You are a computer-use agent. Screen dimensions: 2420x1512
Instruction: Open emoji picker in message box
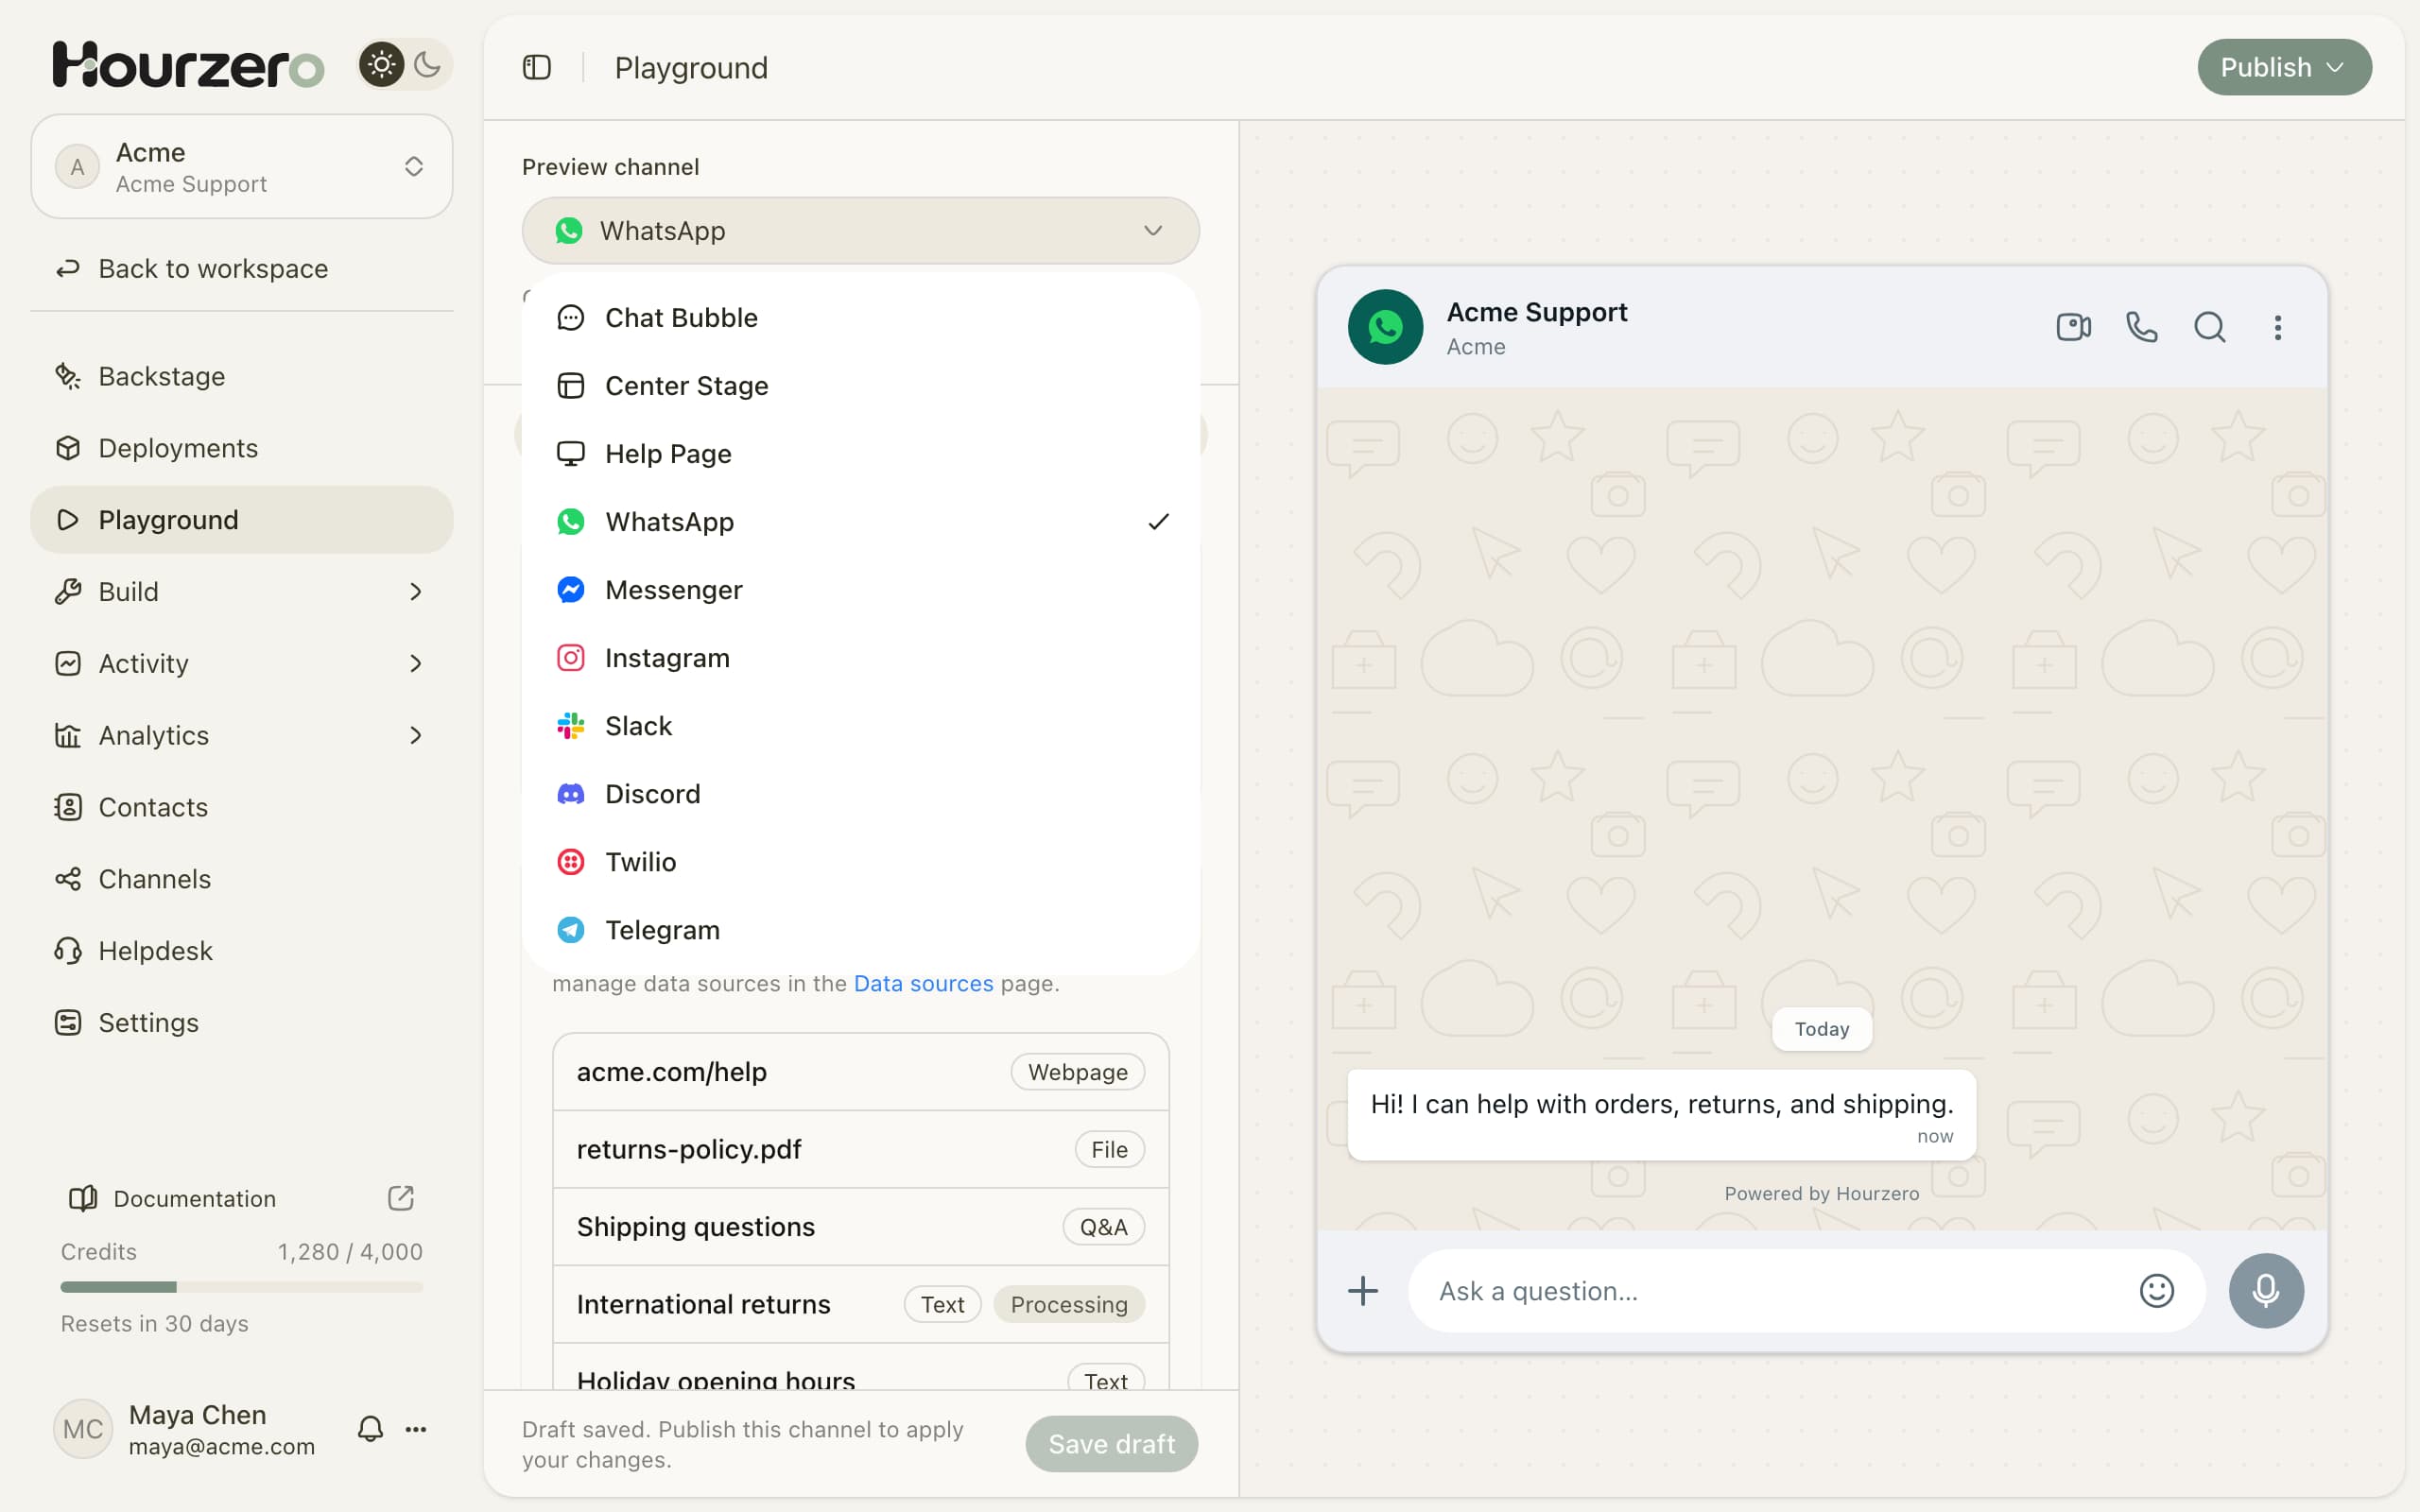pyautogui.click(x=2156, y=1291)
